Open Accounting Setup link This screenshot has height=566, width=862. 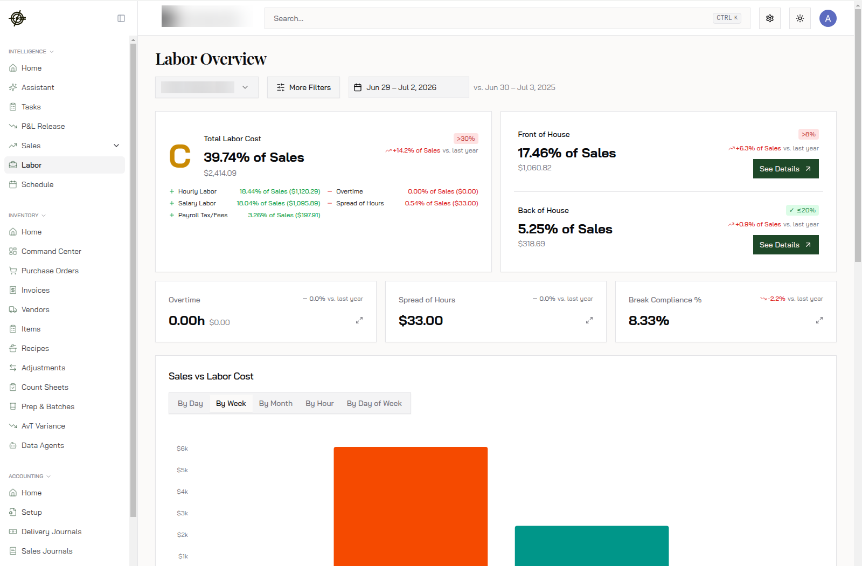tap(65, 512)
